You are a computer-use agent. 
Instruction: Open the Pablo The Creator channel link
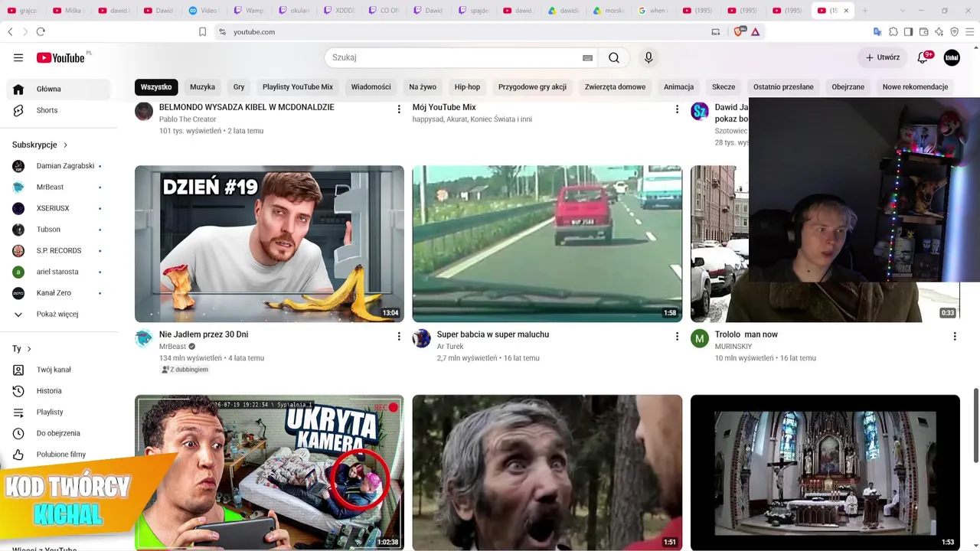(x=188, y=119)
